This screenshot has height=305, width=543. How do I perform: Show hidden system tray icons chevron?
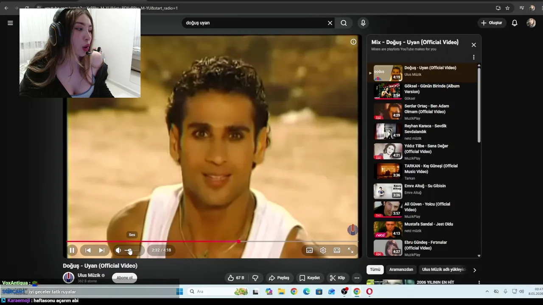coord(487,291)
